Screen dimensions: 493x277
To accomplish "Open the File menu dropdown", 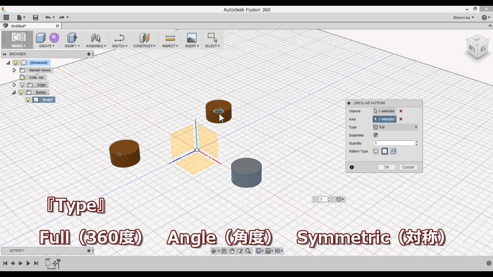I will pos(21,17).
